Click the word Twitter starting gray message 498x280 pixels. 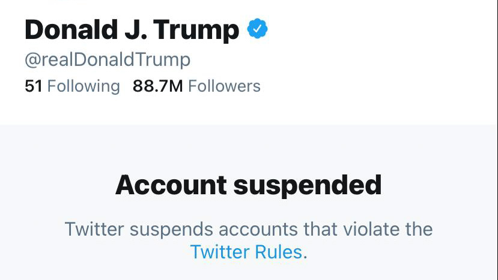click(94, 229)
